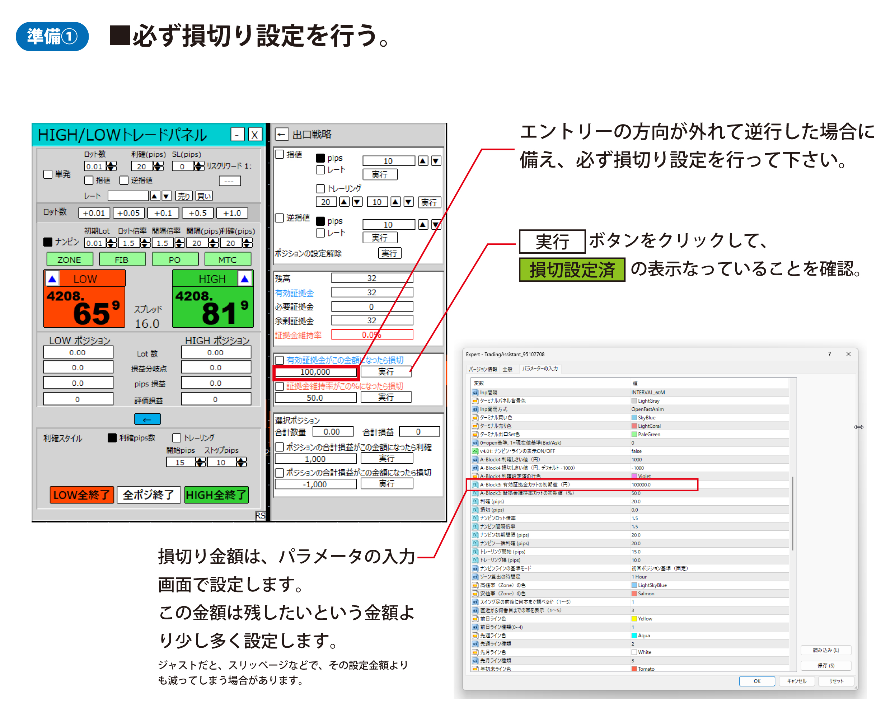Switch to the バージョン情報 tab
Image resolution: width=895 pixels, height=717 pixels.
[x=482, y=369]
